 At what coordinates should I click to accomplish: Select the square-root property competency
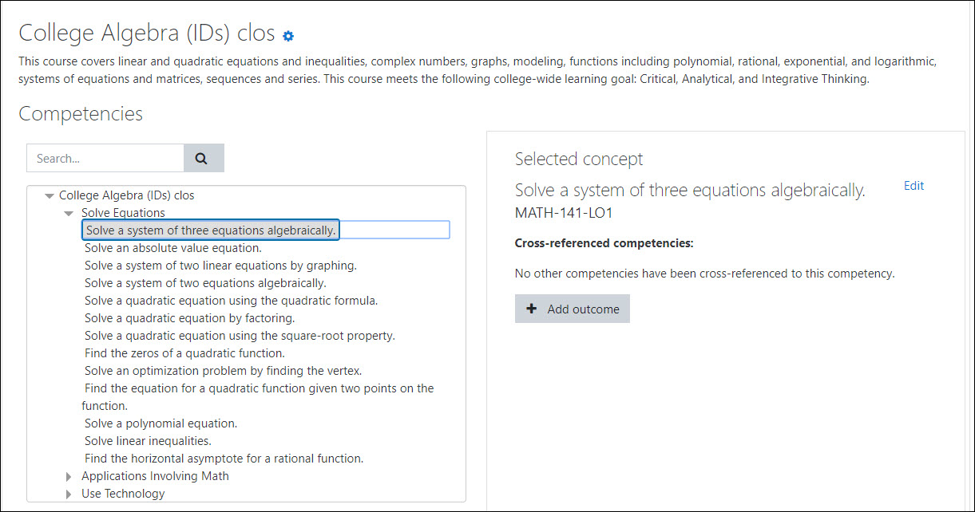coord(240,336)
